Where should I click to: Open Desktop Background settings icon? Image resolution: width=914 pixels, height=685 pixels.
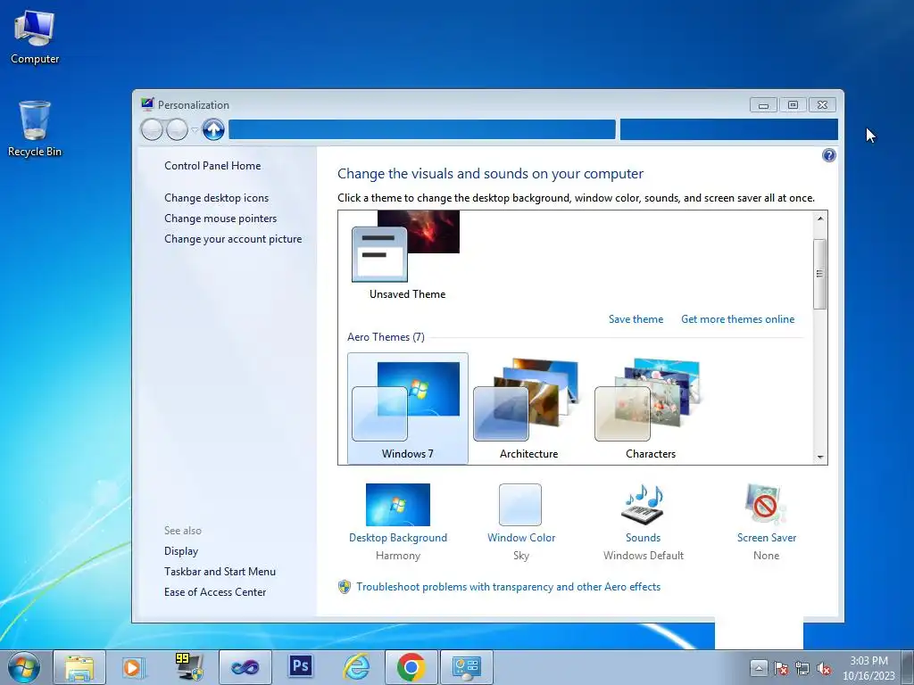coord(397,505)
